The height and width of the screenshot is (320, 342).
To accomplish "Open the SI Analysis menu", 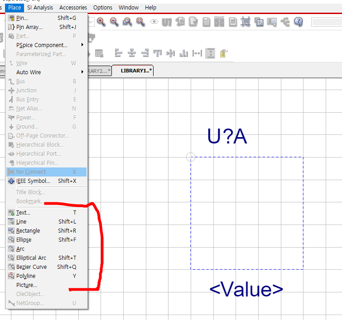I will pyautogui.click(x=40, y=8).
